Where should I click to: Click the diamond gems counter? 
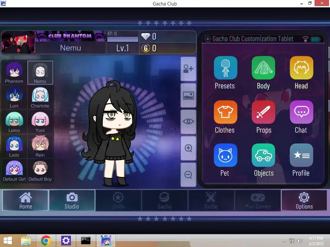(x=168, y=37)
